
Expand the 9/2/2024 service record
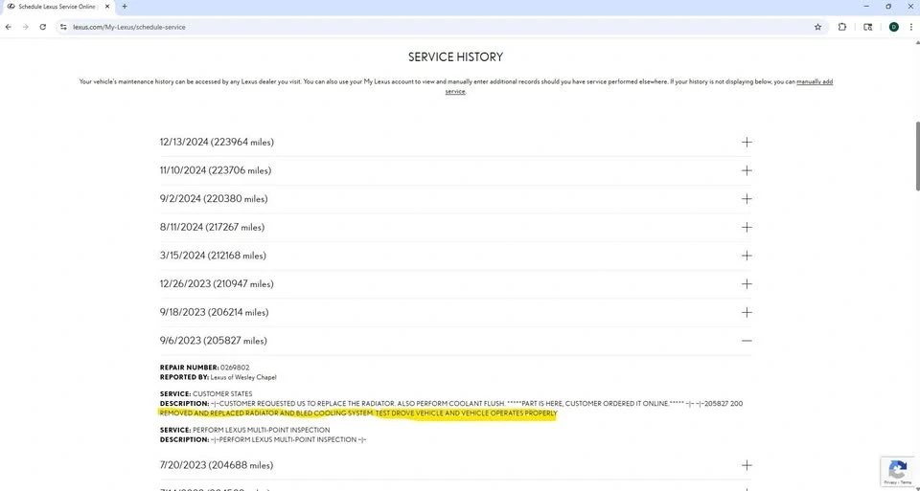[x=747, y=199]
